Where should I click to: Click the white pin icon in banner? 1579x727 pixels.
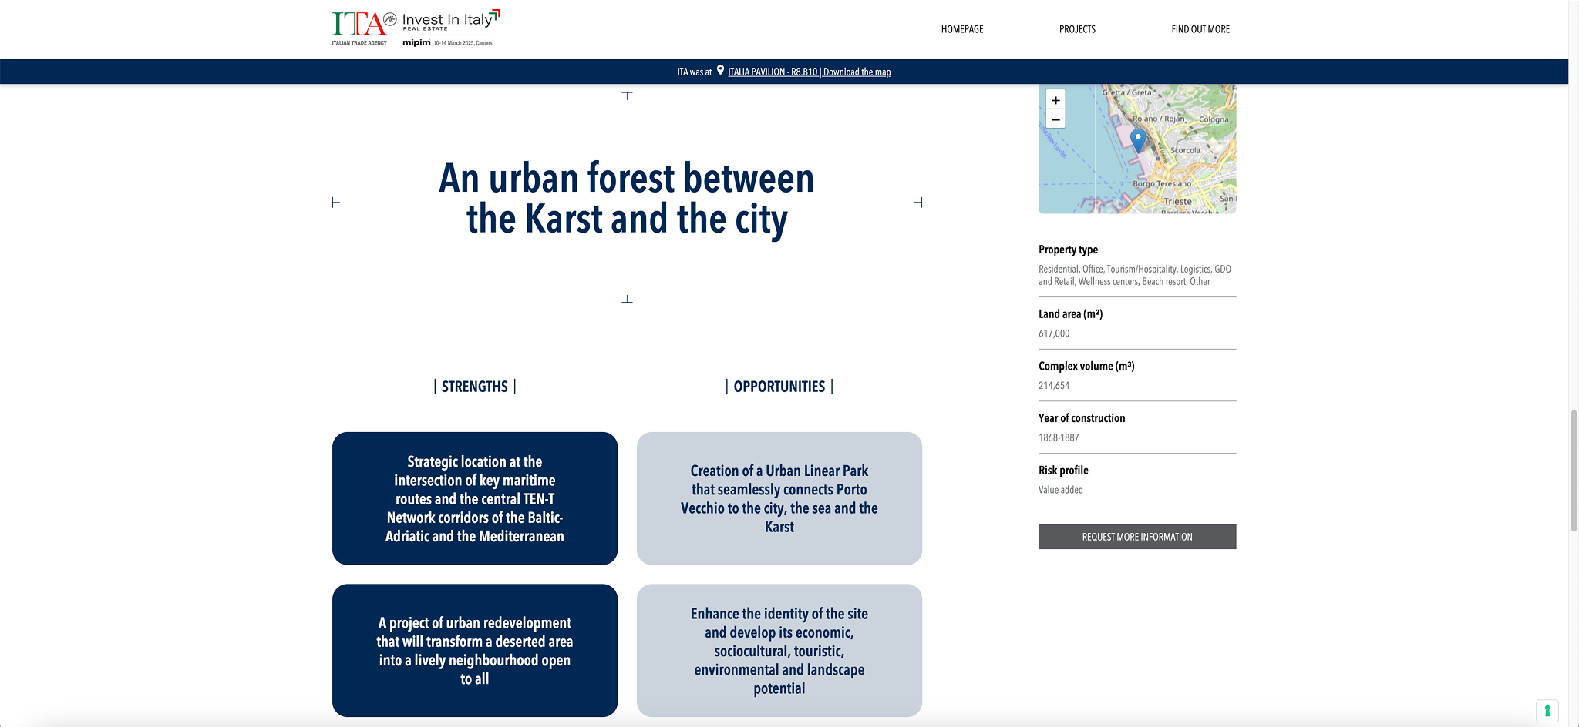coord(720,71)
